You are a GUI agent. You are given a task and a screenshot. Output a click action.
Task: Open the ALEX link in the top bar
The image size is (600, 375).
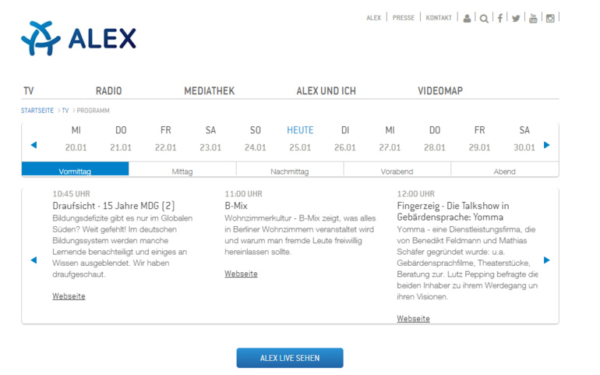374,18
